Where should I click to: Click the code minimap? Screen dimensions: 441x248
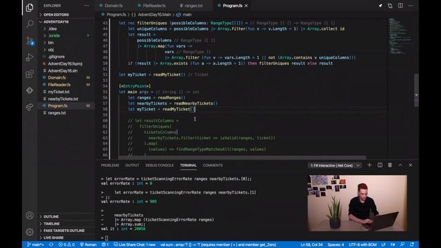click(400, 36)
